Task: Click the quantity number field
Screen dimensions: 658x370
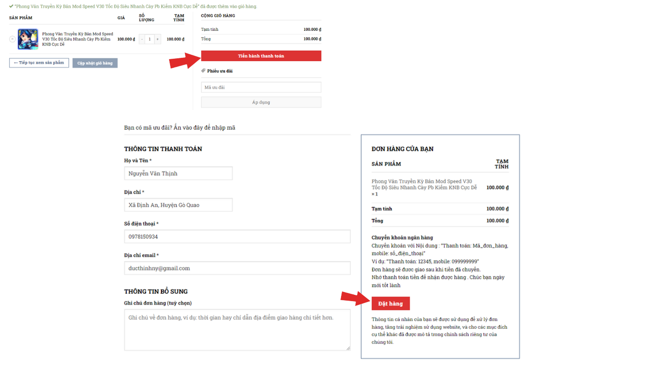Action: (x=150, y=39)
